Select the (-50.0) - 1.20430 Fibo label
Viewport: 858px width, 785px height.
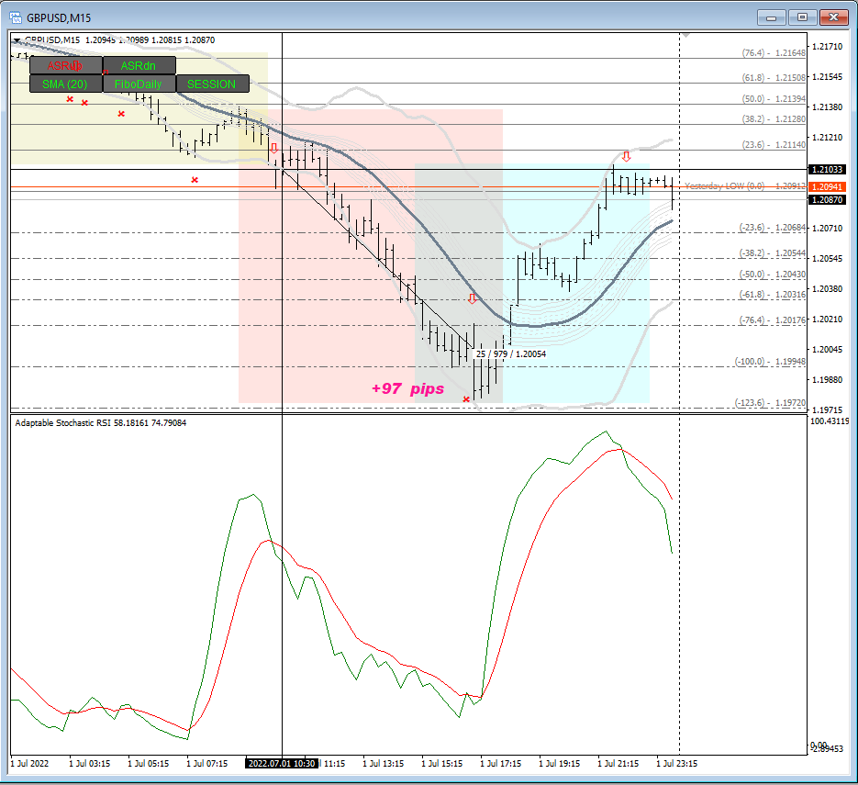click(x=773, y=275)
